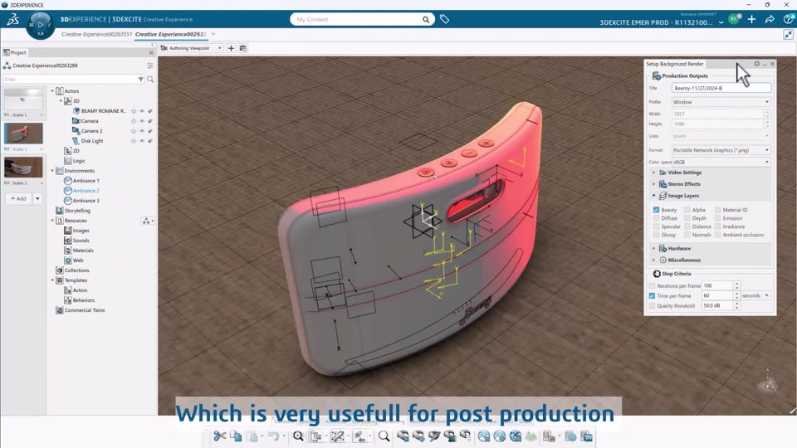Click the share arrow icon in top bar
The width and height of the screenshot is (797, 448).
(770, 19)
